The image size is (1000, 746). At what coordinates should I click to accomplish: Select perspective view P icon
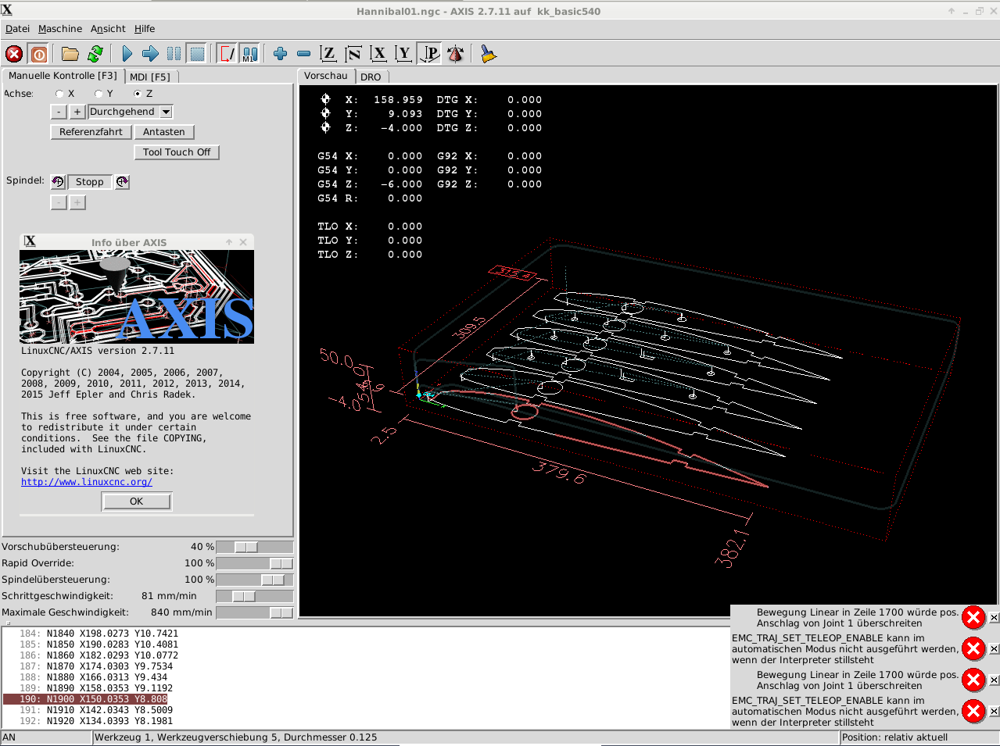[x=430, y=54]
